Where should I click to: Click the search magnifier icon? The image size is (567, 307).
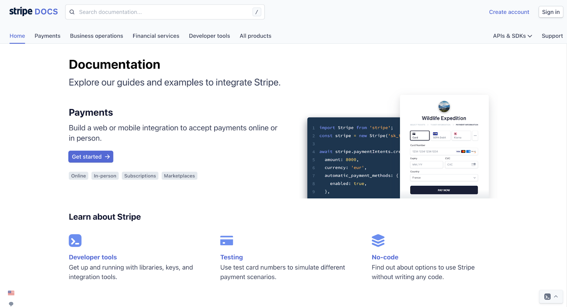[x=72, y=12]
